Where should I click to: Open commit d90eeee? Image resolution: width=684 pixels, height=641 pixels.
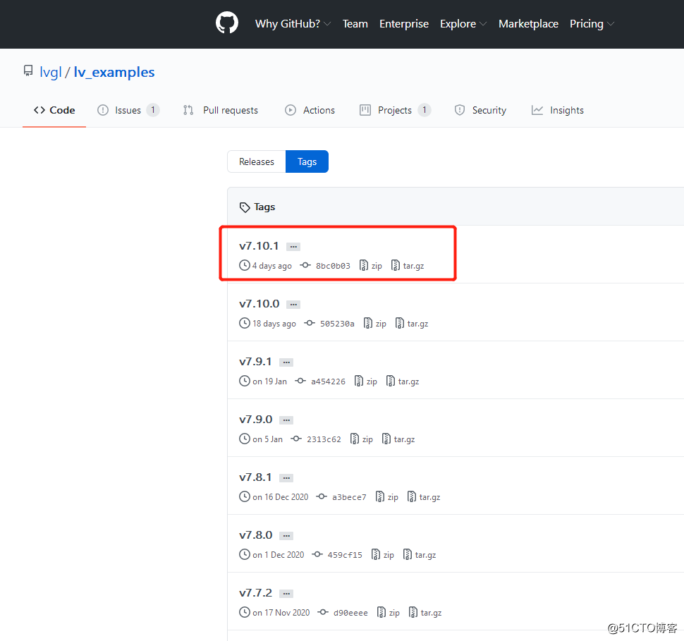(x=350, y=613)
